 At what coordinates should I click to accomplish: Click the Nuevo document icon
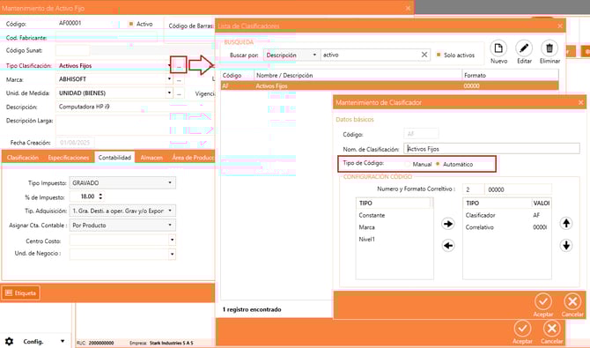pos(498,48)
